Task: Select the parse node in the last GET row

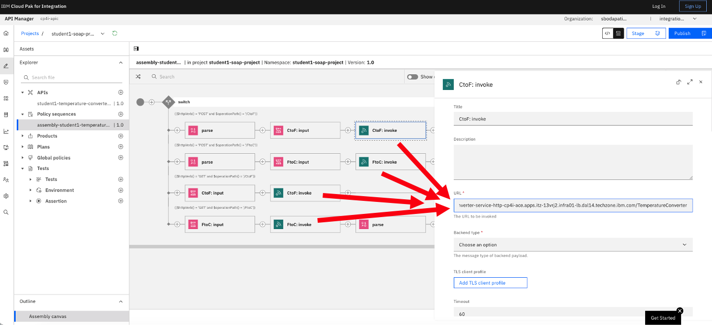Action: point(391,224)
